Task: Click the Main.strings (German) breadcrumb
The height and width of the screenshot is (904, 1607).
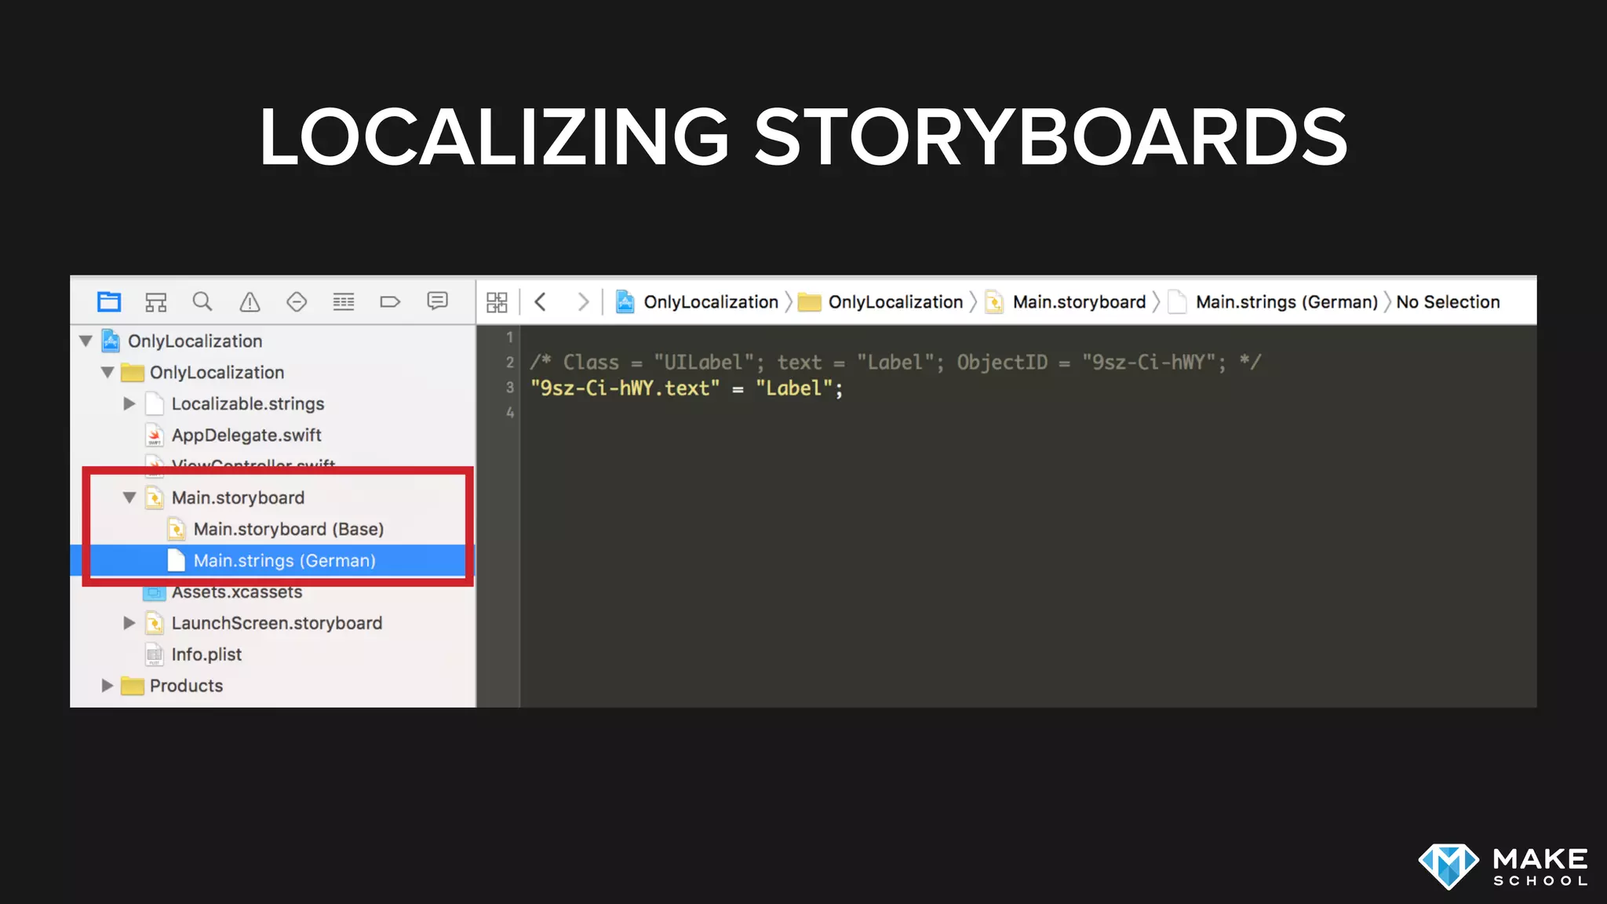Action: pos(1273,302)
